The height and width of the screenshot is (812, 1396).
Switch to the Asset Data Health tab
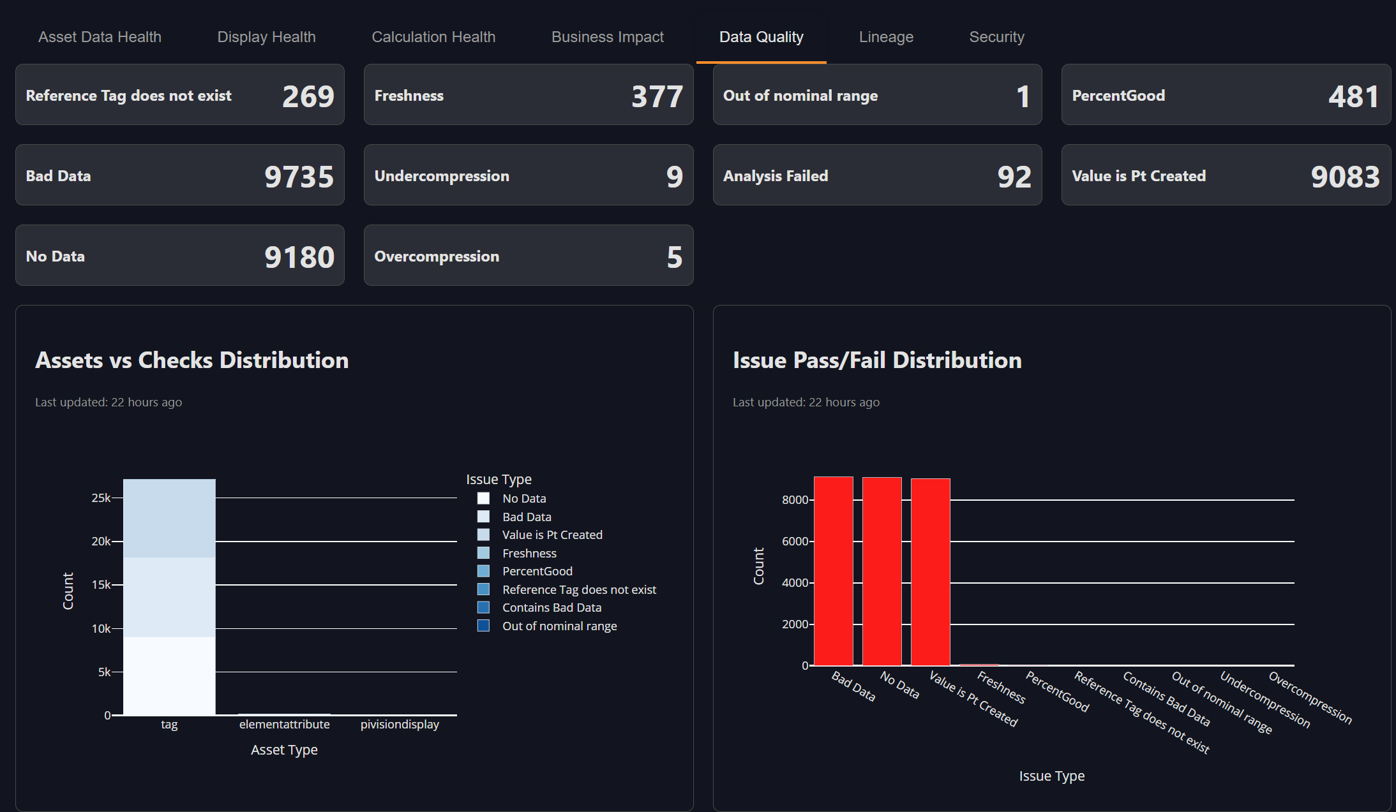click(x=99, y=36)
